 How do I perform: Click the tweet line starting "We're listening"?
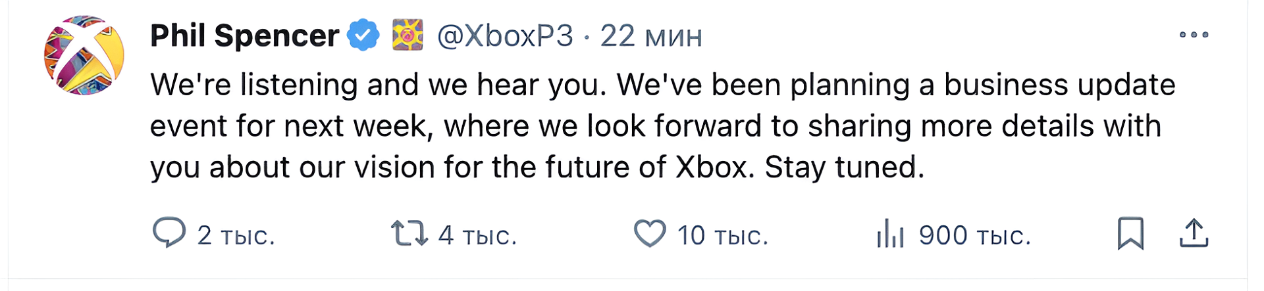coord(662,85)
